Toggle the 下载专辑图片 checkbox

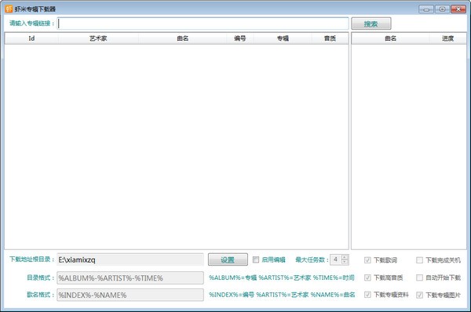coord(419,296)
